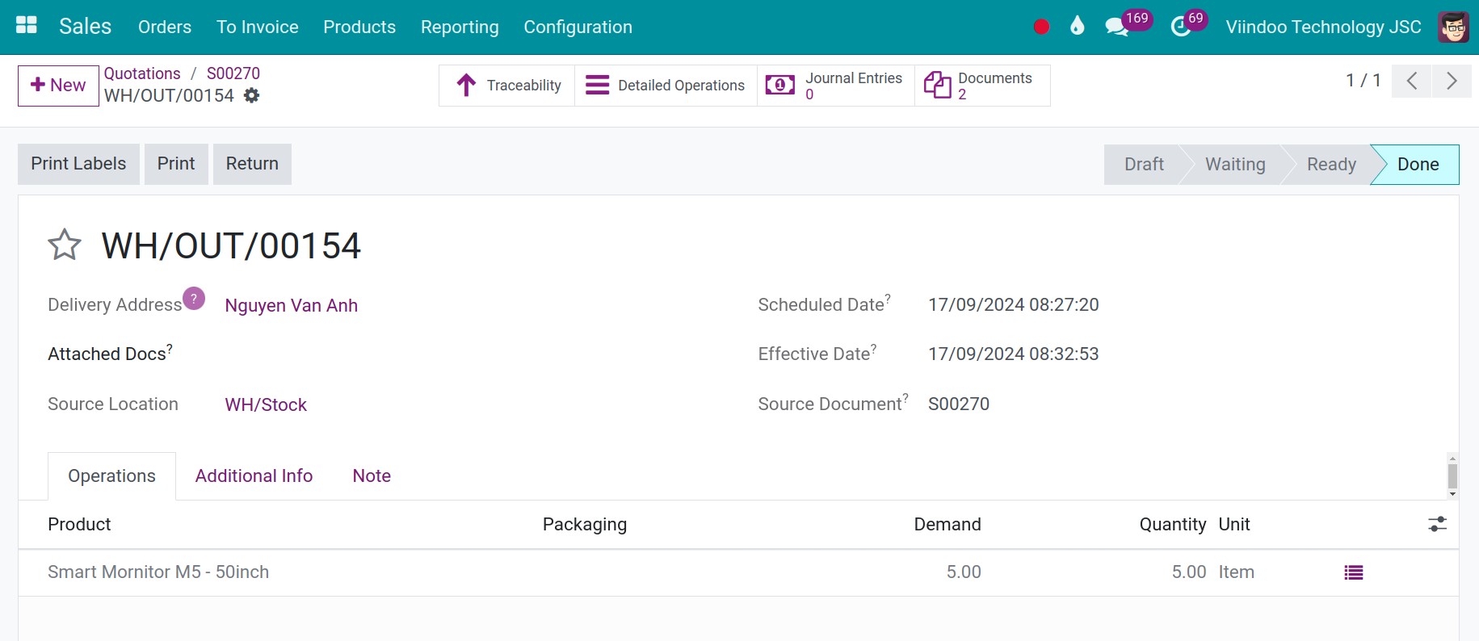Open the gear actions menu beside WH/OUT/00154
1479x641 pixels.
click(252, 95)
